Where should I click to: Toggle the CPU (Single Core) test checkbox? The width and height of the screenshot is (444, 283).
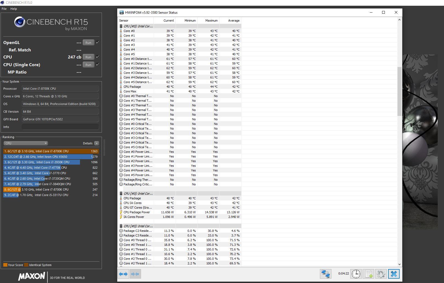[x=98, y=65]
